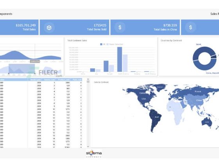Select Canada on the world map

point(142,93)
